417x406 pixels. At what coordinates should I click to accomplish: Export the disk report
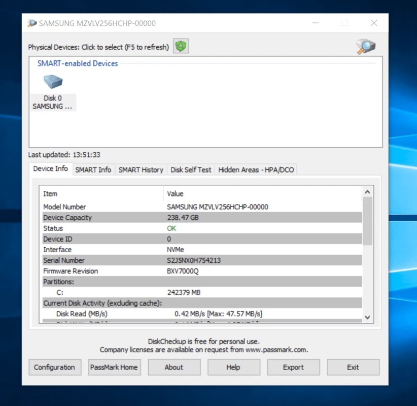[293, 367]
